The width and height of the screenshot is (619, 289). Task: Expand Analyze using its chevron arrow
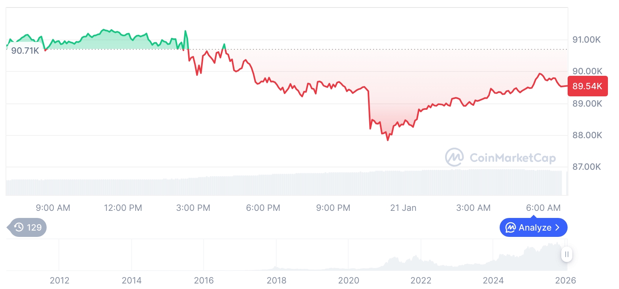[x=558, y=227]
